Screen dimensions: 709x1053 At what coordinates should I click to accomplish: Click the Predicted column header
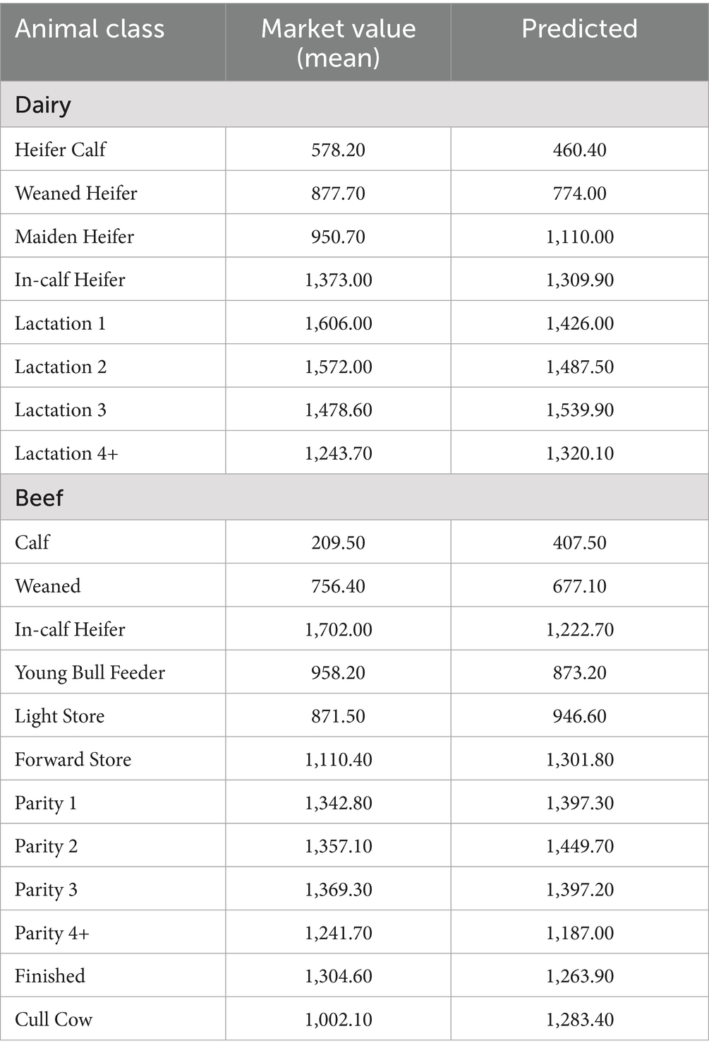pyautogui.click(x=579, y=29)
